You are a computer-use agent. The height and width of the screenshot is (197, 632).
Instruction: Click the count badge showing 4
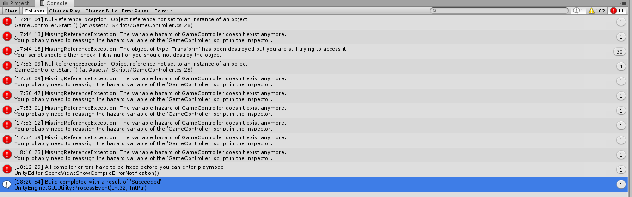621,66
